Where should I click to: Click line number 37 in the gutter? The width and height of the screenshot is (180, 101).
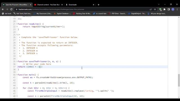coord(14,67)
